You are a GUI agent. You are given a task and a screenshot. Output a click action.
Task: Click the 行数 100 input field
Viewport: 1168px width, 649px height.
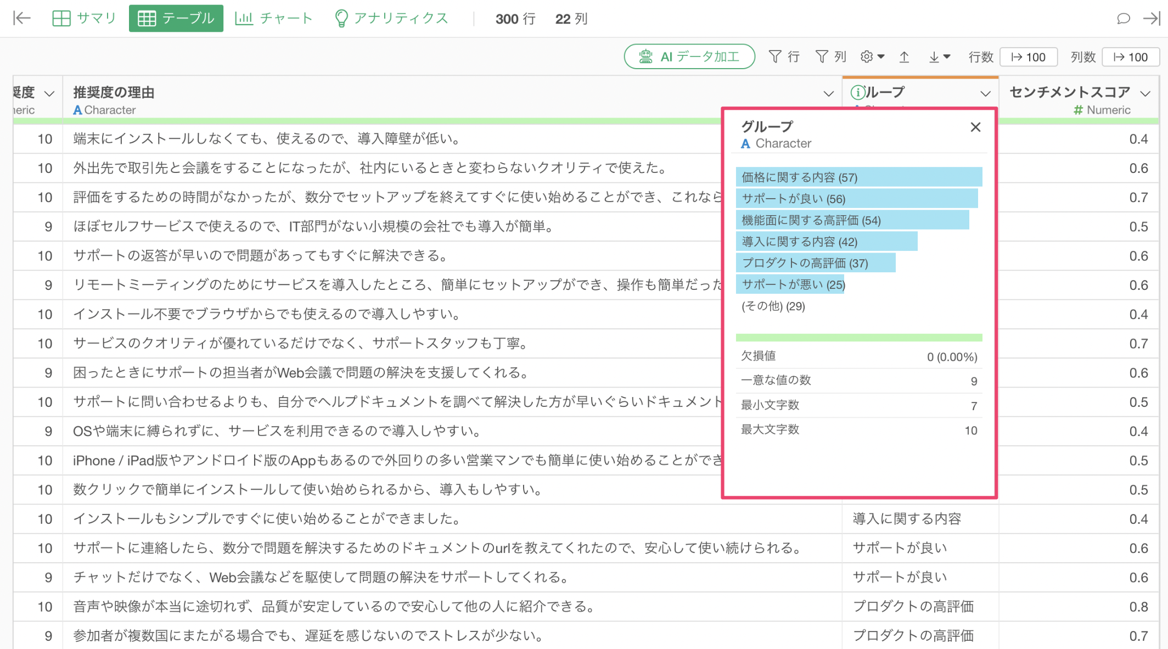[1029, 57]
